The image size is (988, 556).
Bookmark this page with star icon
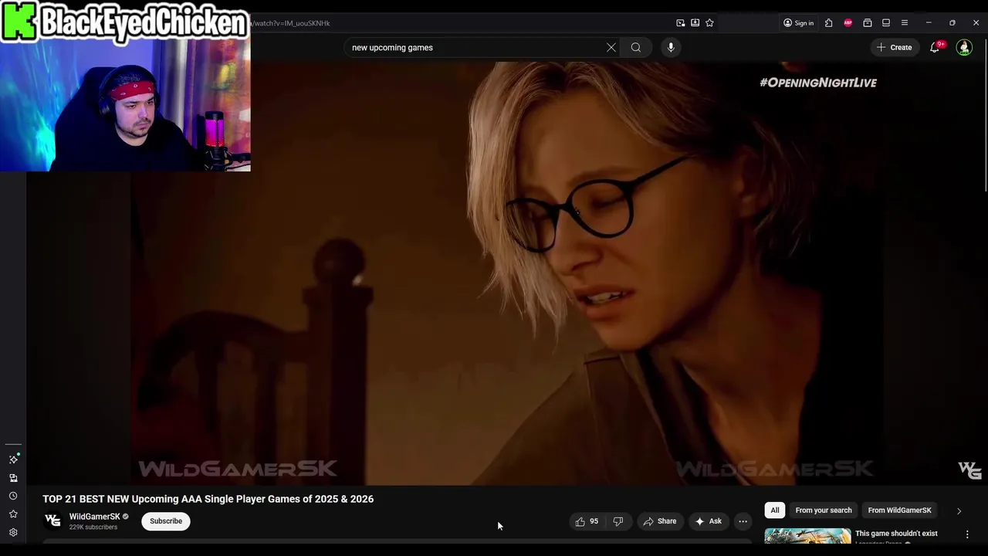pyautogui.click(x=709, y=23)
